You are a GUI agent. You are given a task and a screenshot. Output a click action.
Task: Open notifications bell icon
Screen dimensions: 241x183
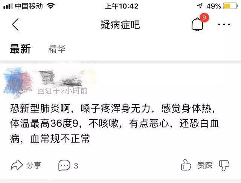pyautogui.click(x=197, y=24)
